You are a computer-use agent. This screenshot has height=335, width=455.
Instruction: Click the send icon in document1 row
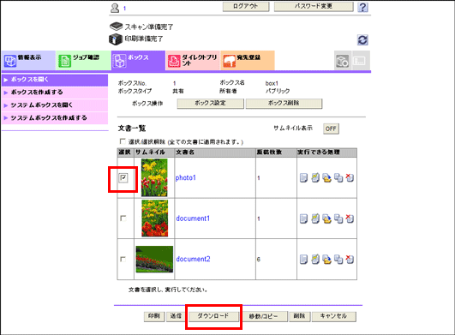(315, 218)
